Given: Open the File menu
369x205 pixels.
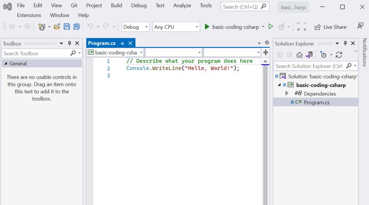Looking at the screenshot, I should tap(21, 6).
